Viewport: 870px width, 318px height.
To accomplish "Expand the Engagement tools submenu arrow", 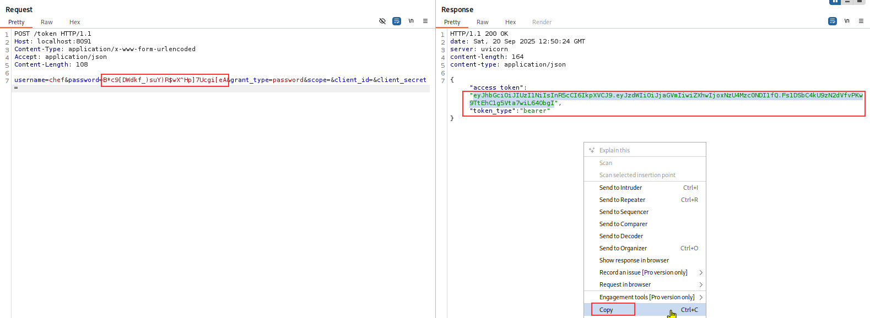I will (701, 297).
